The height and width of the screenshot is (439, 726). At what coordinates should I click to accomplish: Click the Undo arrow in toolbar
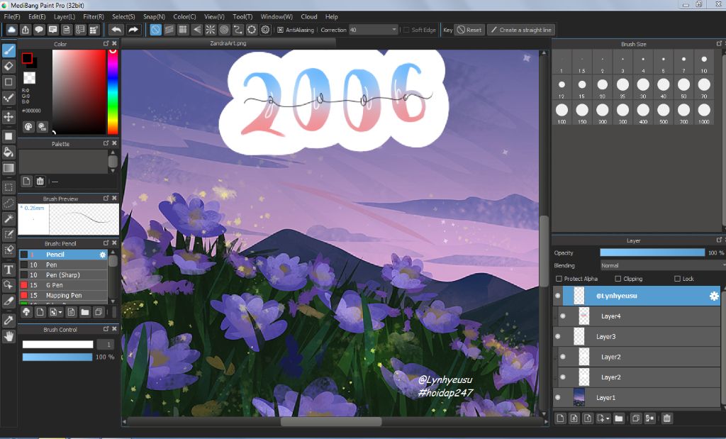[x=116, y=30]
